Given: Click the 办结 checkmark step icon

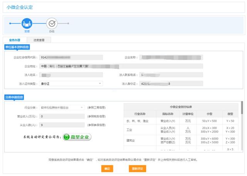Looking at the screenshot, I should [x=51, y=23].
